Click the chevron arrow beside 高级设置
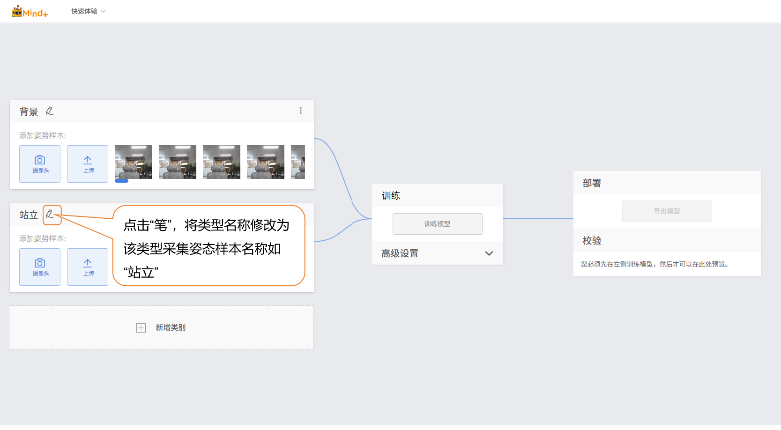The image size is (781, 430). click(x=489, y=253)
